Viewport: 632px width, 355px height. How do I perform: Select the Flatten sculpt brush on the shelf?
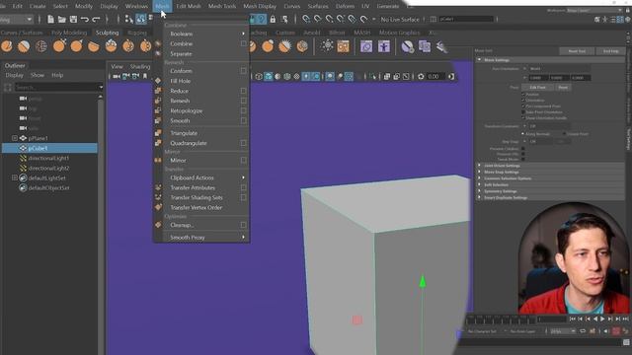(94, 46)
